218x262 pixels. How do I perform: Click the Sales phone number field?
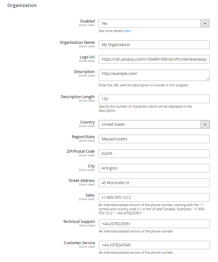coord(154,198)
